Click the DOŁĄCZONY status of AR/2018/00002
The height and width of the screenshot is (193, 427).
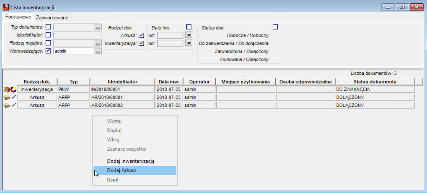coord(375,105)
